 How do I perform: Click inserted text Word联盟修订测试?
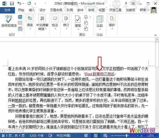click(x=99, y=74)
